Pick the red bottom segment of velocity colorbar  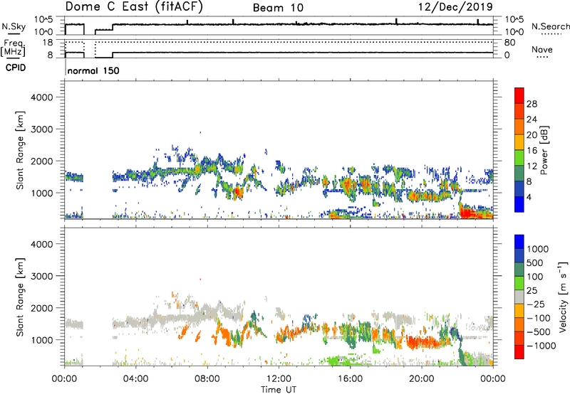click(519, 352)
